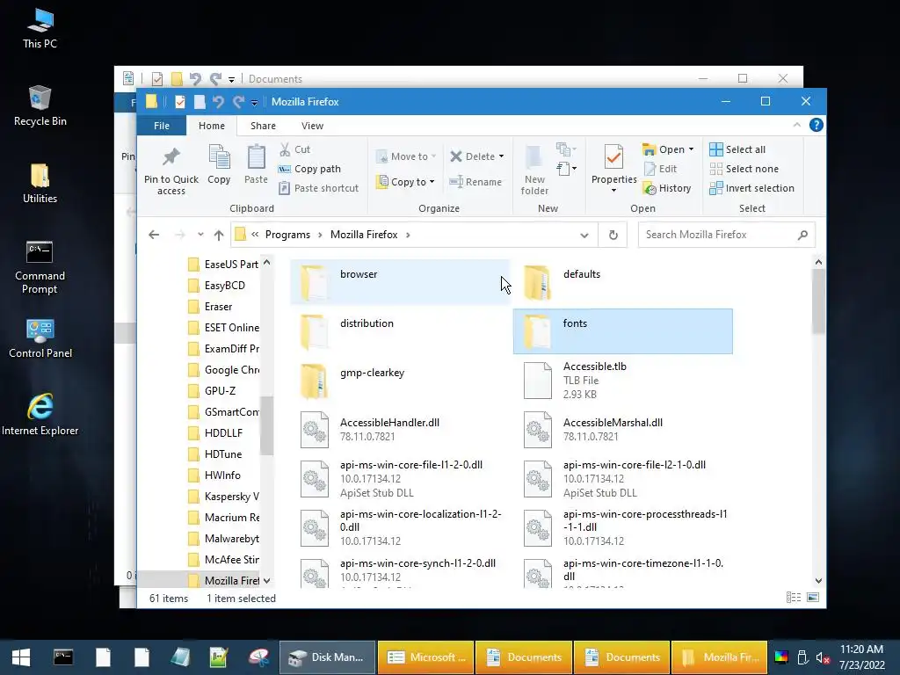The image size is (900, 675).
Task: Select Internet Explorer desktop icon
Action: click(x=40, y=415)
